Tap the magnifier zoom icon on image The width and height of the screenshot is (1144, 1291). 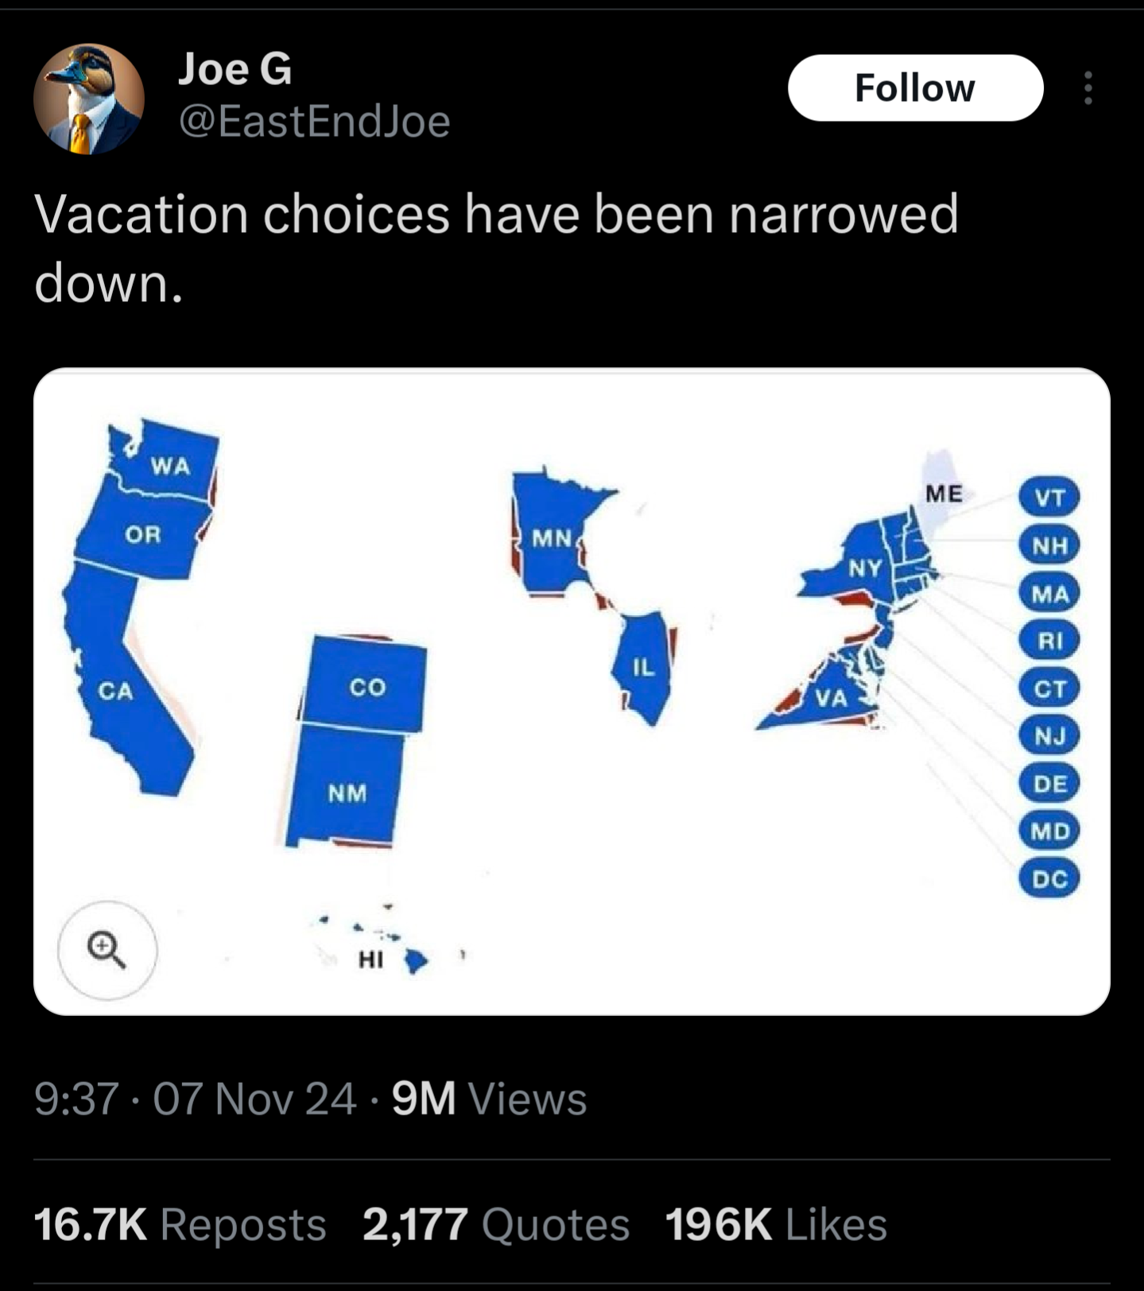[107, 949]
